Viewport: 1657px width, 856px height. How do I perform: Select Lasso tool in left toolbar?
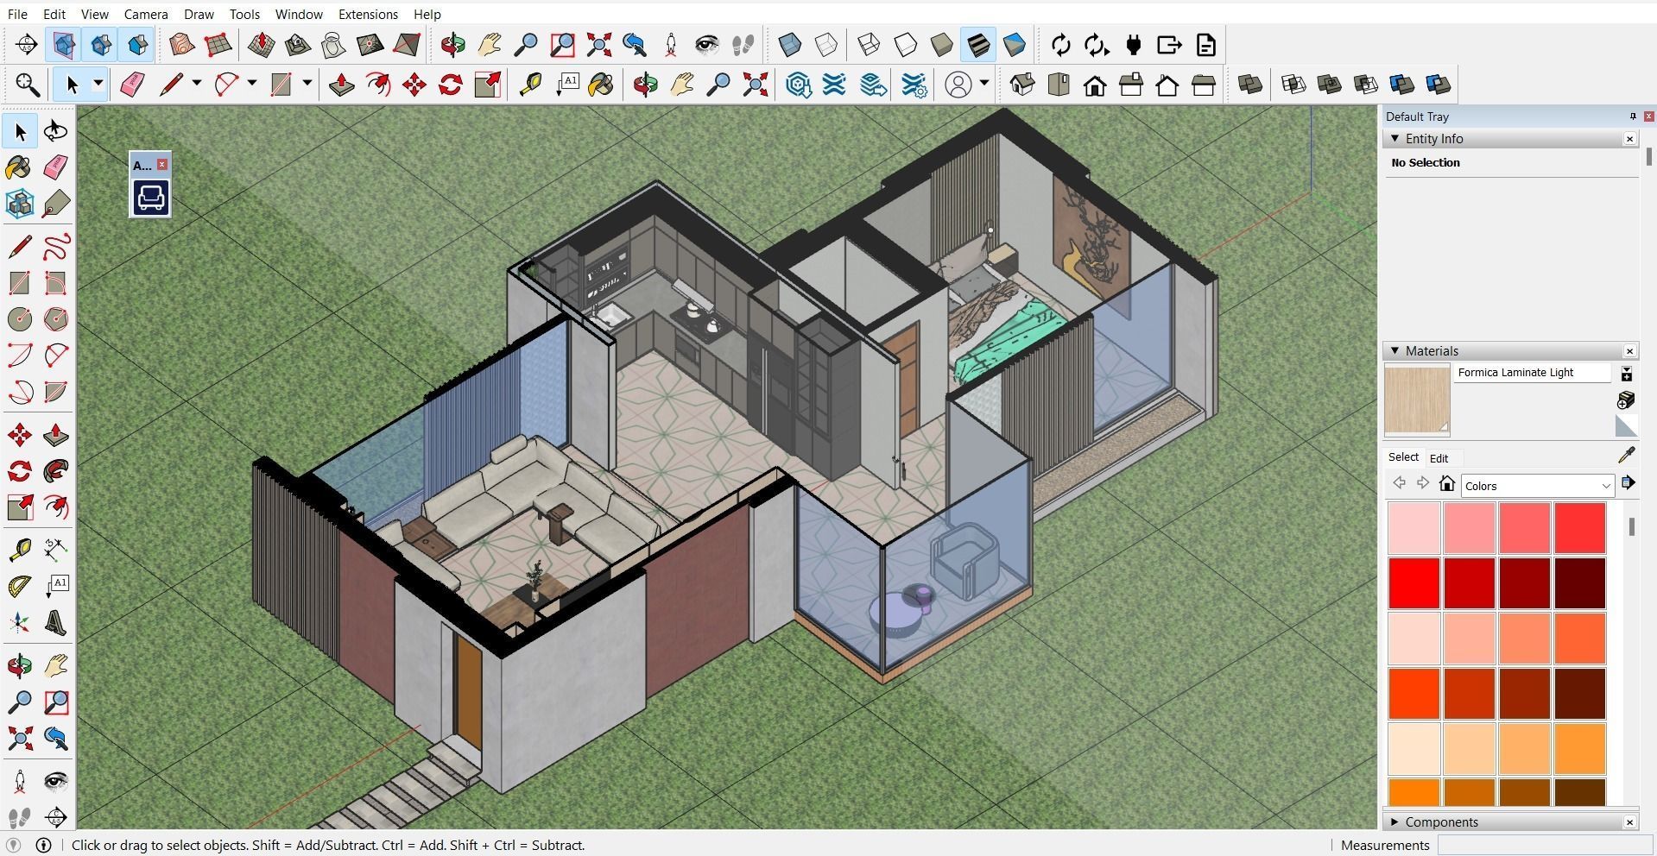click(x=56, y=131)
